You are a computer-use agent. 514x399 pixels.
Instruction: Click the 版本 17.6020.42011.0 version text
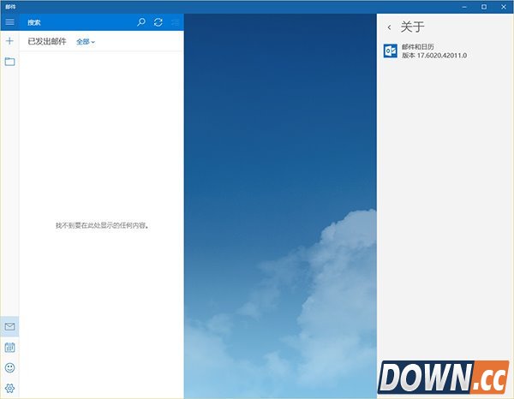[434, 56]
